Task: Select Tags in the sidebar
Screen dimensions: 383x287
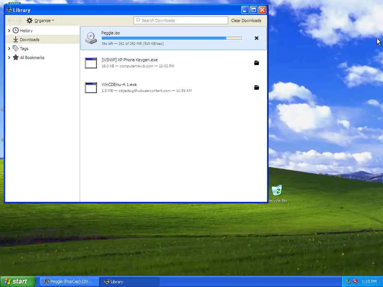Action: click(x=43, y=49)
